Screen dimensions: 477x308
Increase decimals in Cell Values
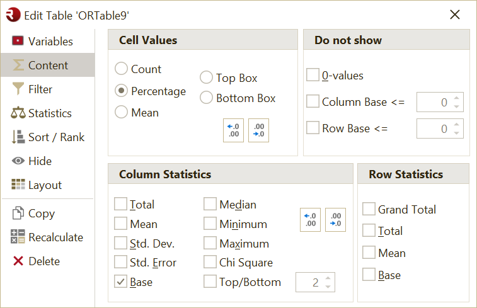[233, 130]
